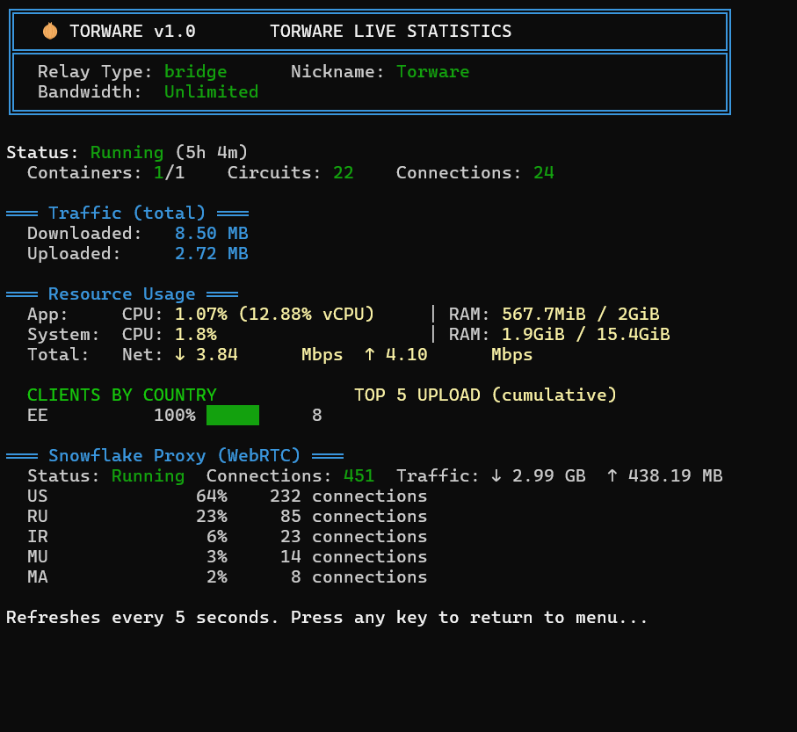Click the Torware nickname link
797x732 pixels.
click(433, 71)
